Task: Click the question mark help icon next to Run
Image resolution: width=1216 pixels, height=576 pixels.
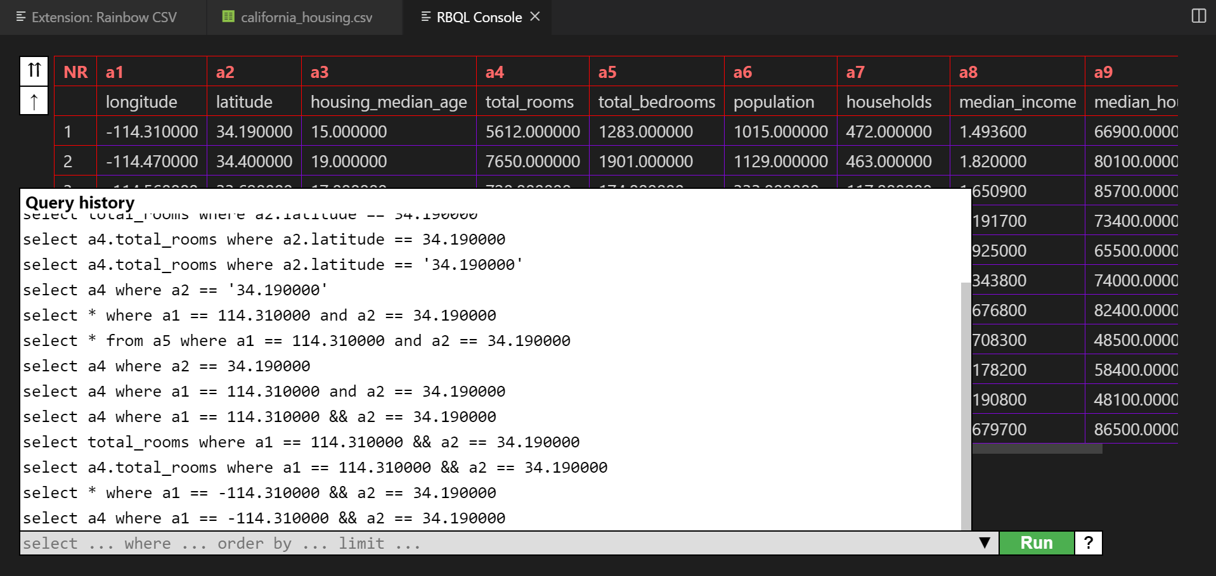Action: click(x=1089, y=542)
